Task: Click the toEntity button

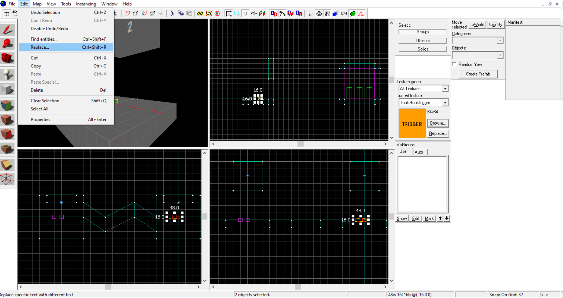Action: coord(496,25)
